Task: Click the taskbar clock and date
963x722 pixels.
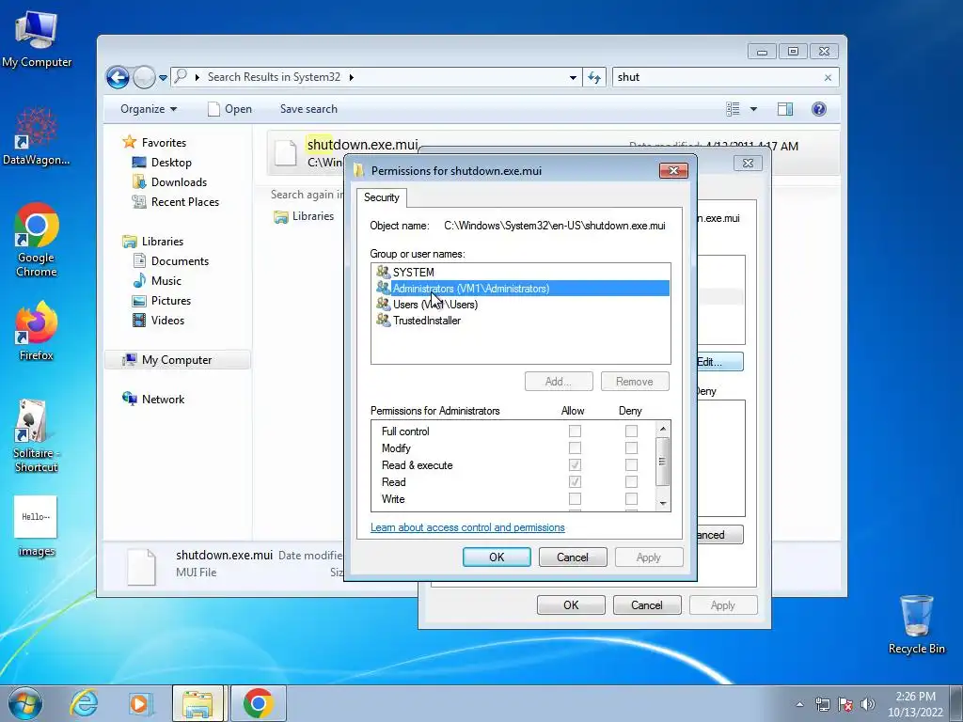Action: (915, 704)
